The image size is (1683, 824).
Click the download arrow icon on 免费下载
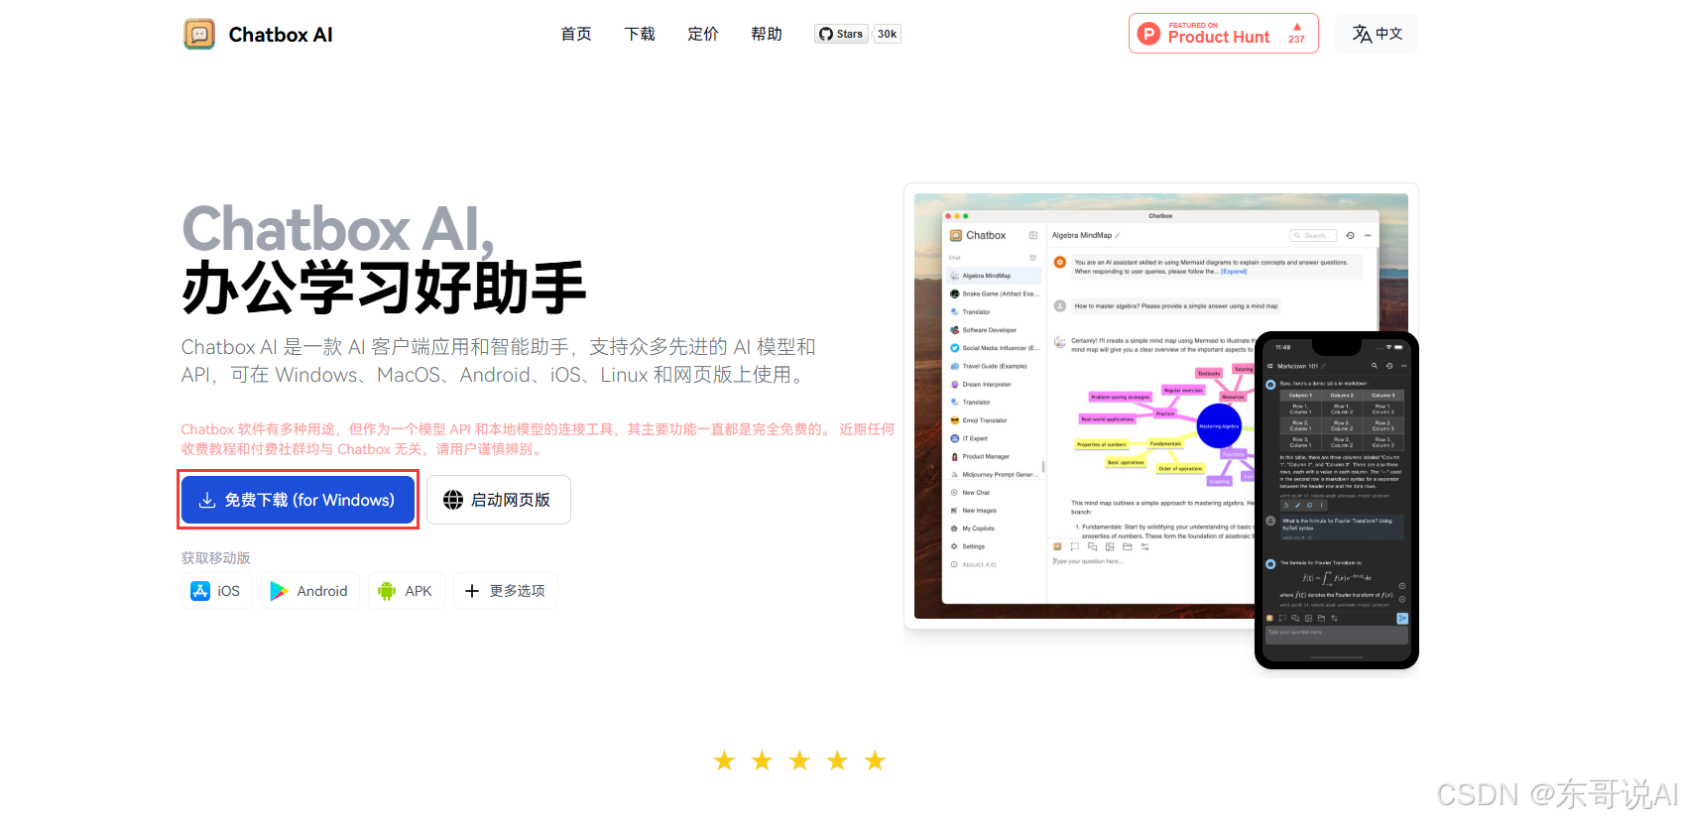207,500
